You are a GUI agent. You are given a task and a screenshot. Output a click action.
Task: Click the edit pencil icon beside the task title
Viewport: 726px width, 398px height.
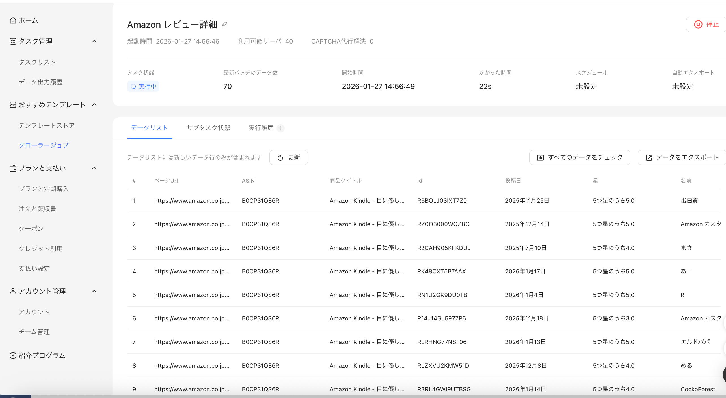point(225,25)
